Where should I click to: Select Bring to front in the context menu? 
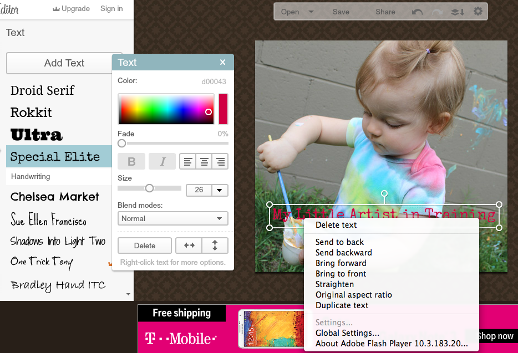(341, 274)
